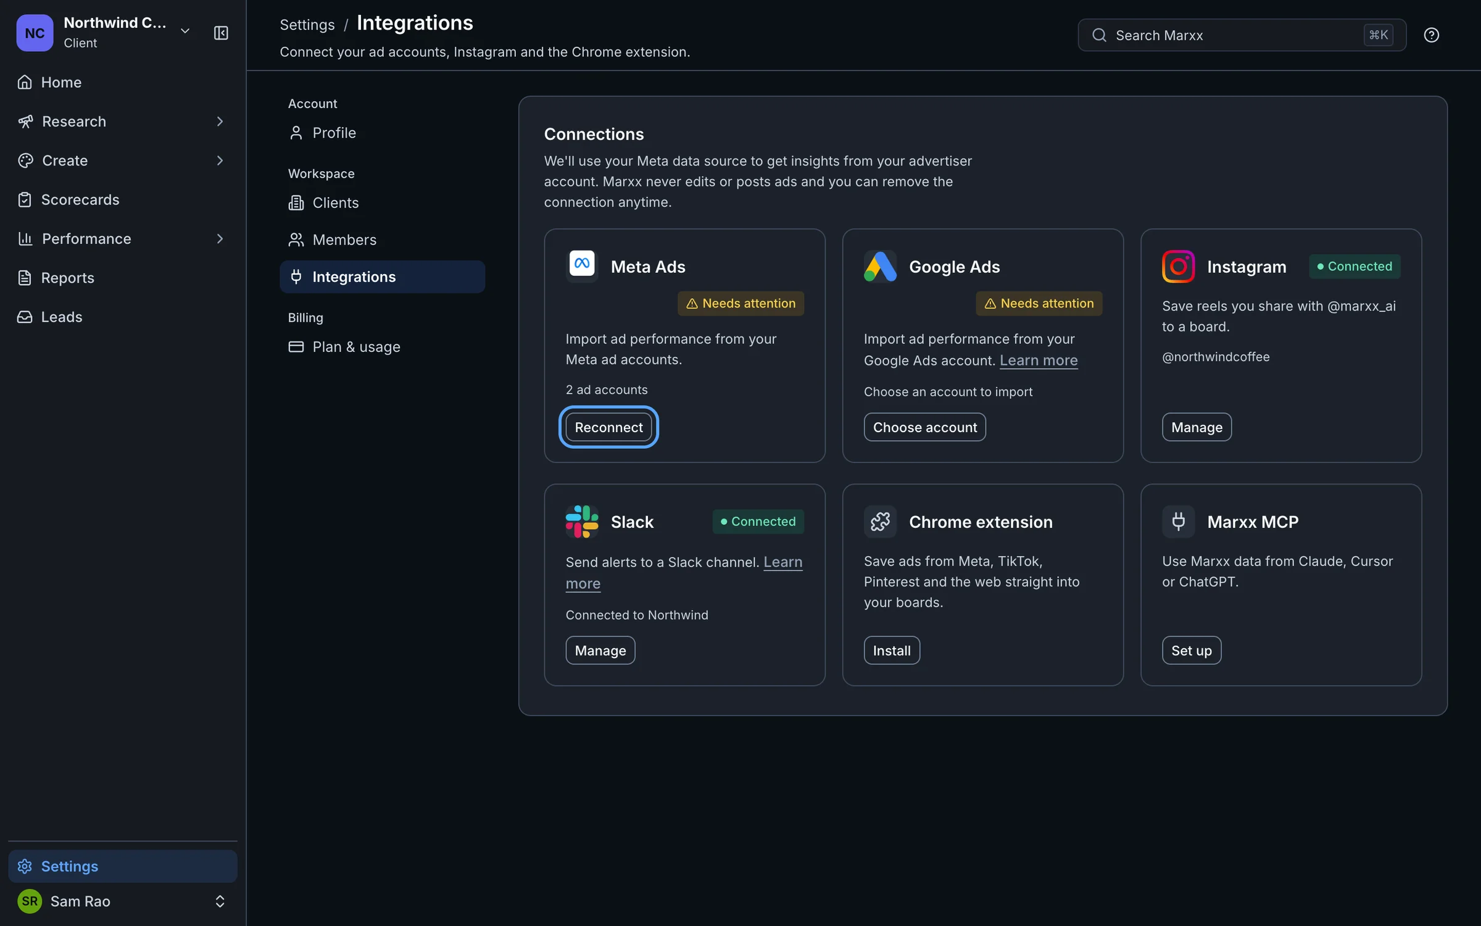Install the Chrome extension
Viewport: 1481px width, 926px height.
[892, 650]
